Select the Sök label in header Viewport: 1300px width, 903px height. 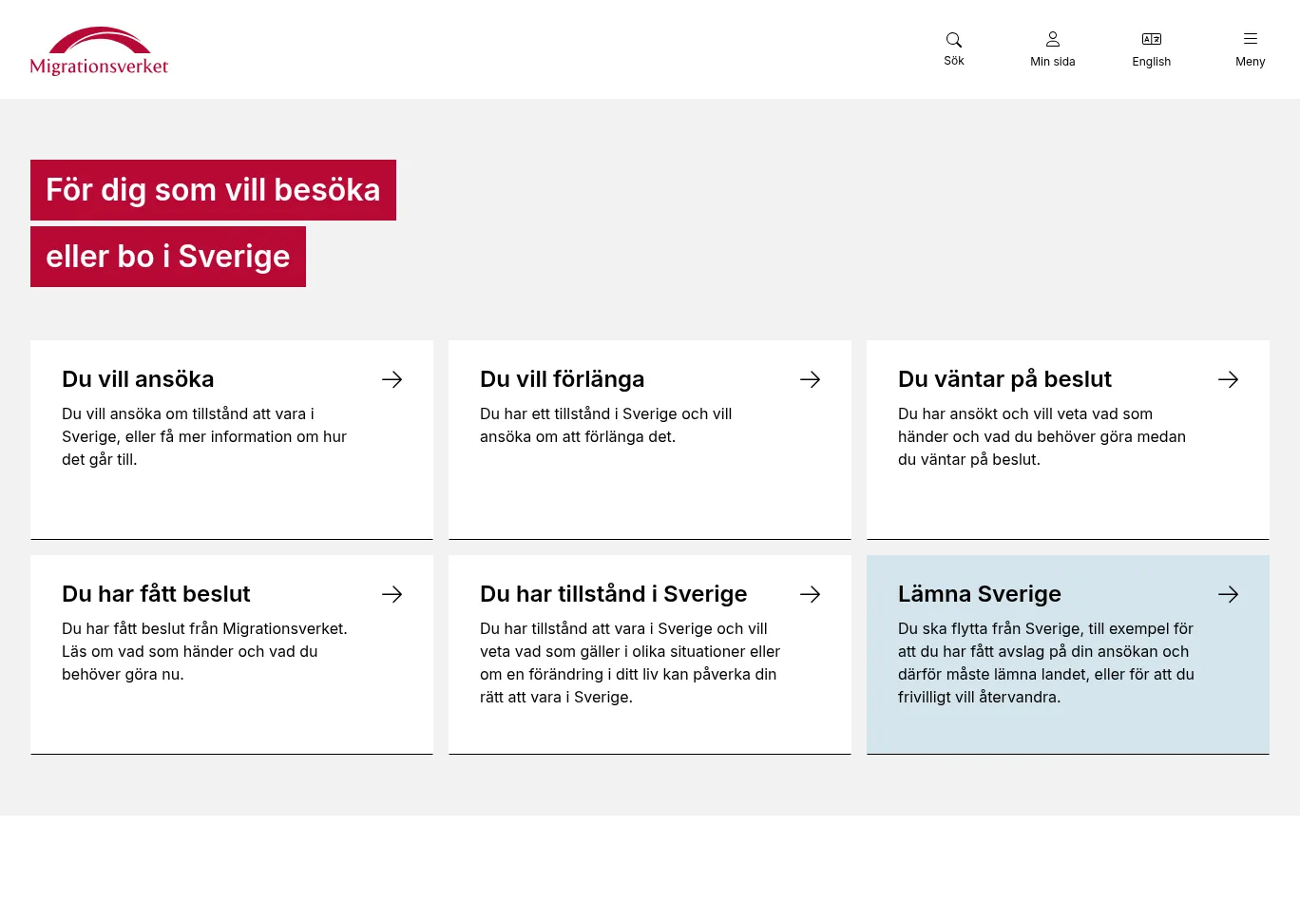(954, 61)
